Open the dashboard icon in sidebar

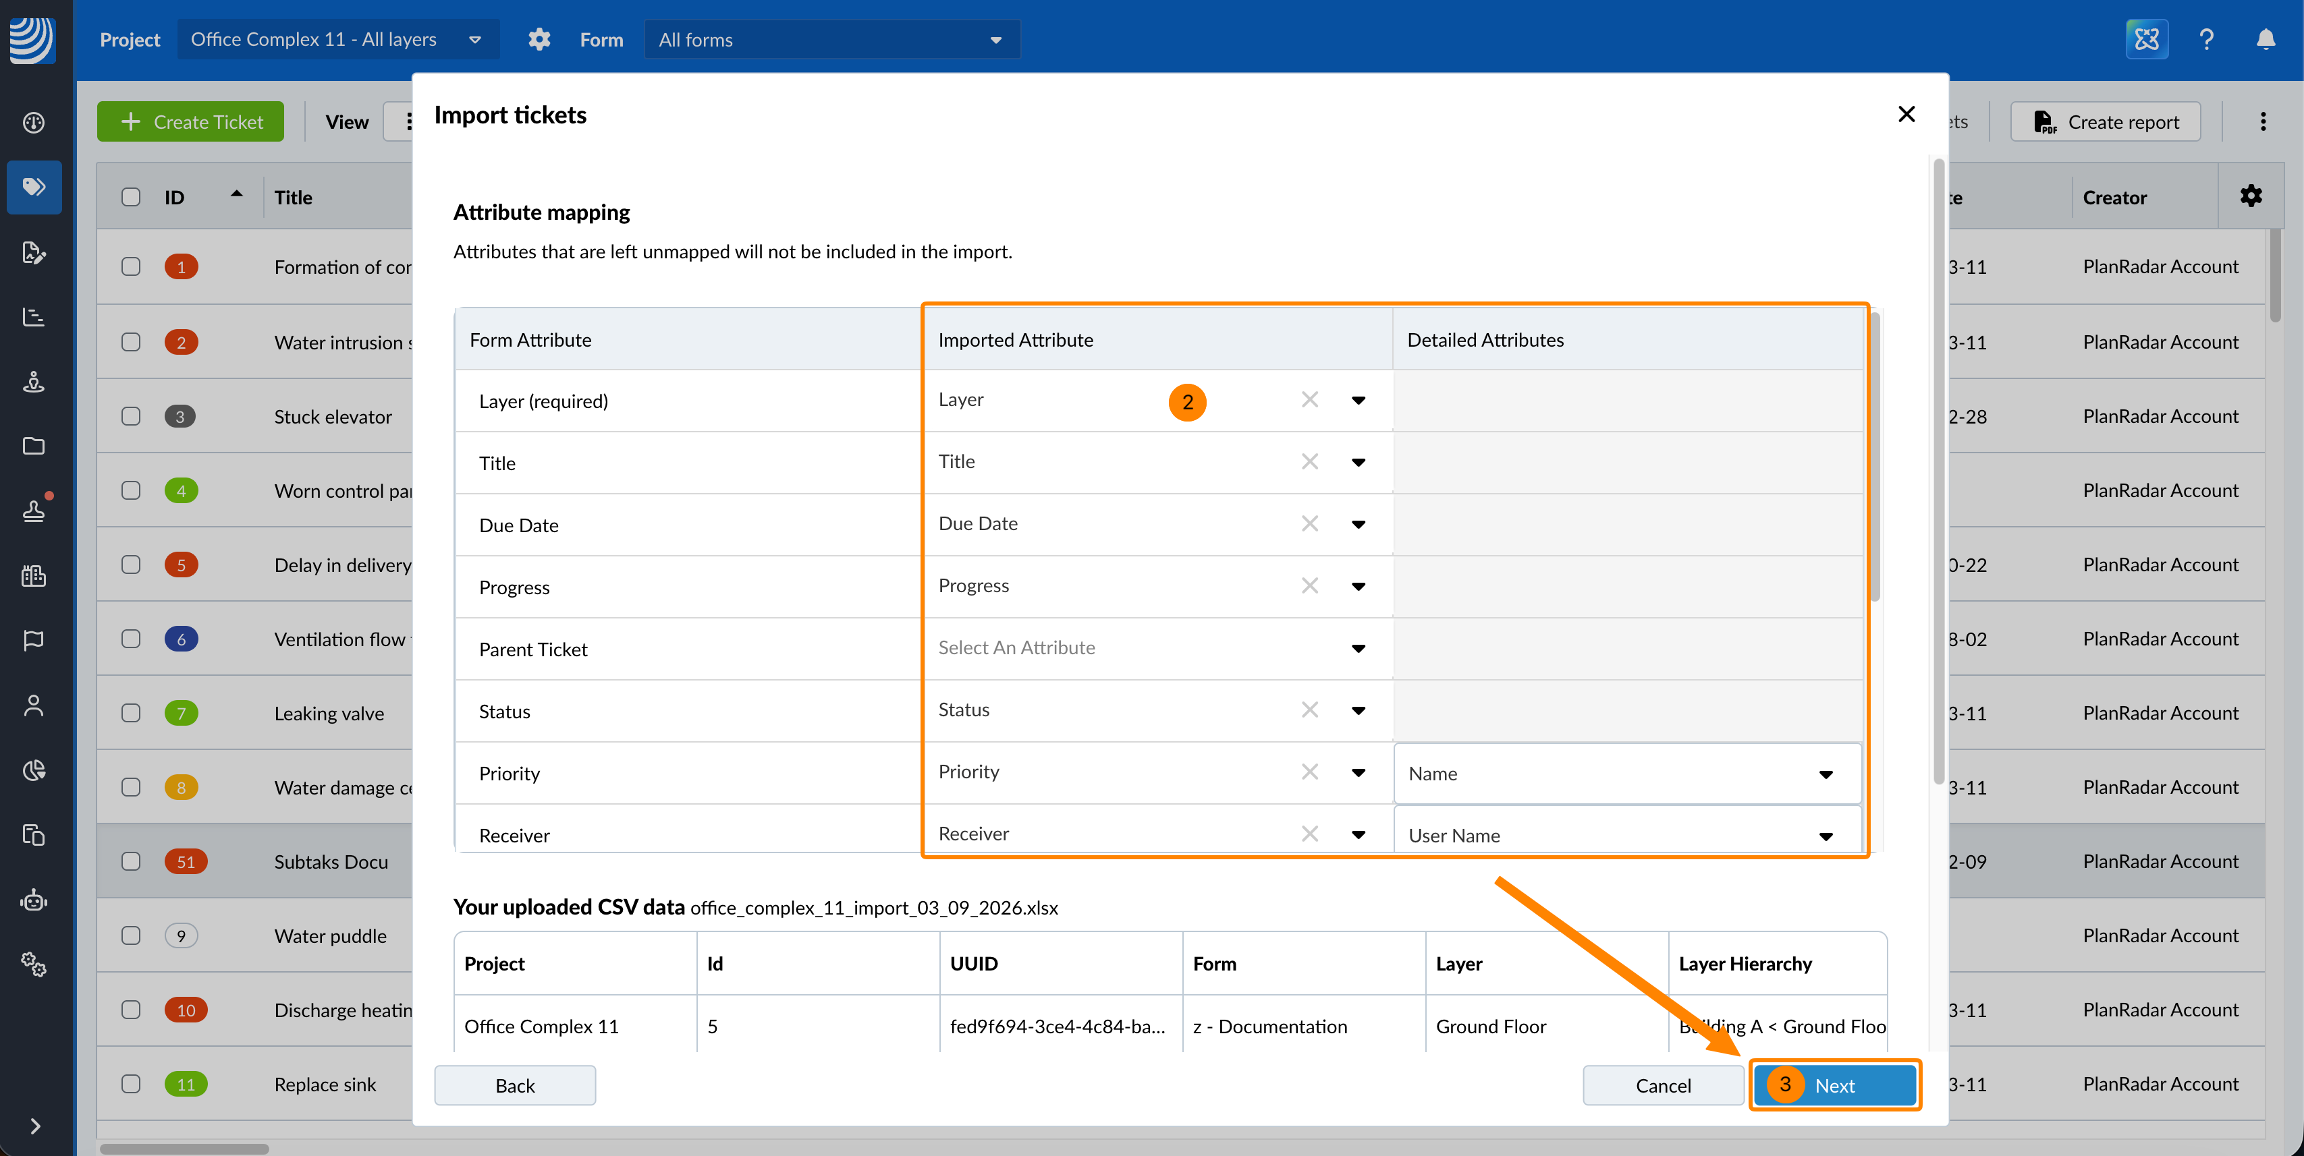click(34, 123)
